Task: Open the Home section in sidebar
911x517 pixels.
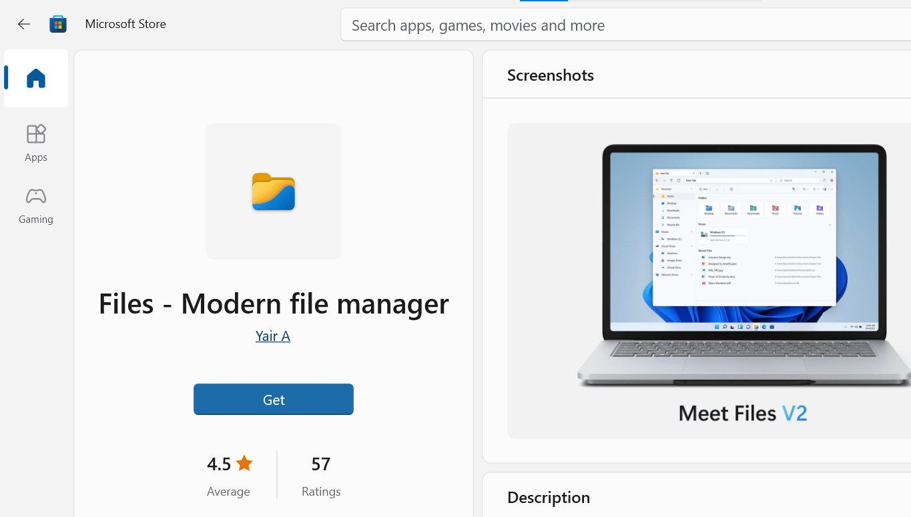Action: 36,79
